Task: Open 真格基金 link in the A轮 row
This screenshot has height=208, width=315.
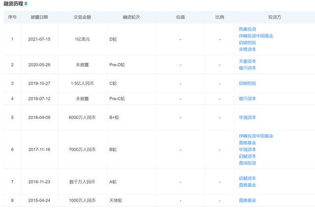Action: coord(247,185)
